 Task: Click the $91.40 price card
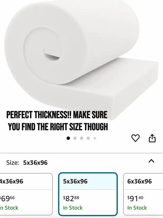coord(135,198)
